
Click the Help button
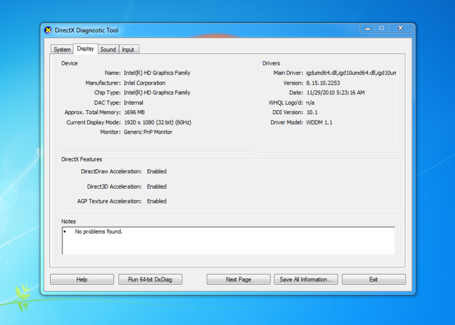[82, 280]
